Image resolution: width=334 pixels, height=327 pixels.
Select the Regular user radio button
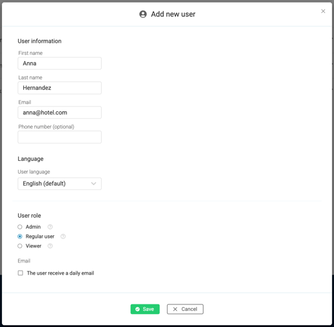coord(20,237)
